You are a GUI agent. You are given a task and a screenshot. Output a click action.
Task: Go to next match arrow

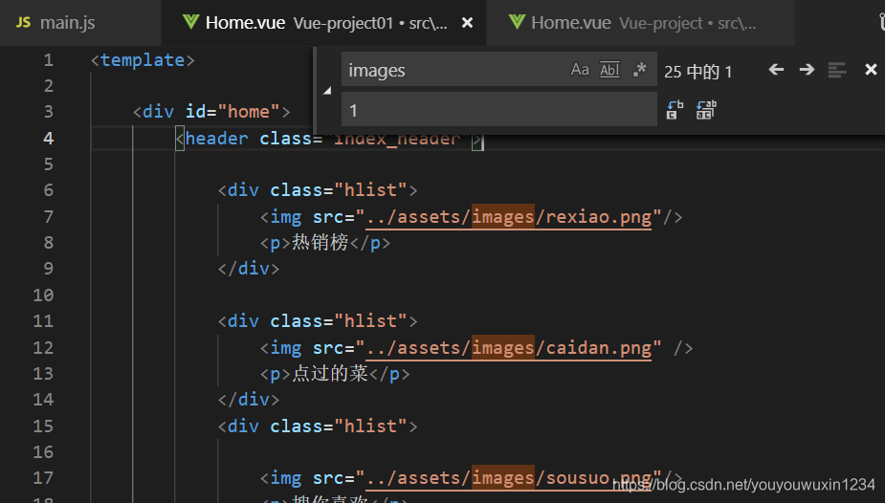(x=808, y=70)
